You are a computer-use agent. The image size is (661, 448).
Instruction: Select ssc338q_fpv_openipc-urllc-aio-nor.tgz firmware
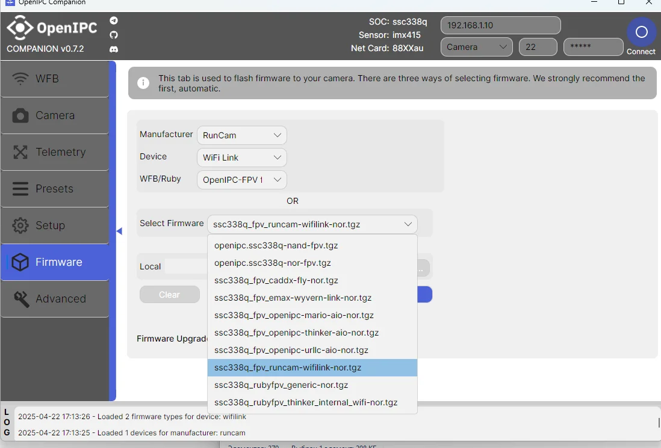pyautogui.click(x=312, y=351)
